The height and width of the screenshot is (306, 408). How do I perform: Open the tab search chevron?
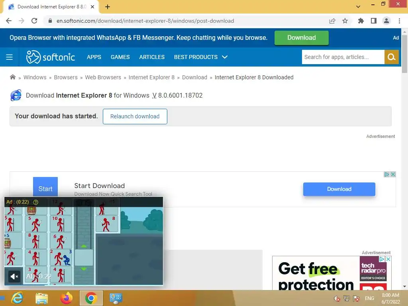[x=358, y=7]
